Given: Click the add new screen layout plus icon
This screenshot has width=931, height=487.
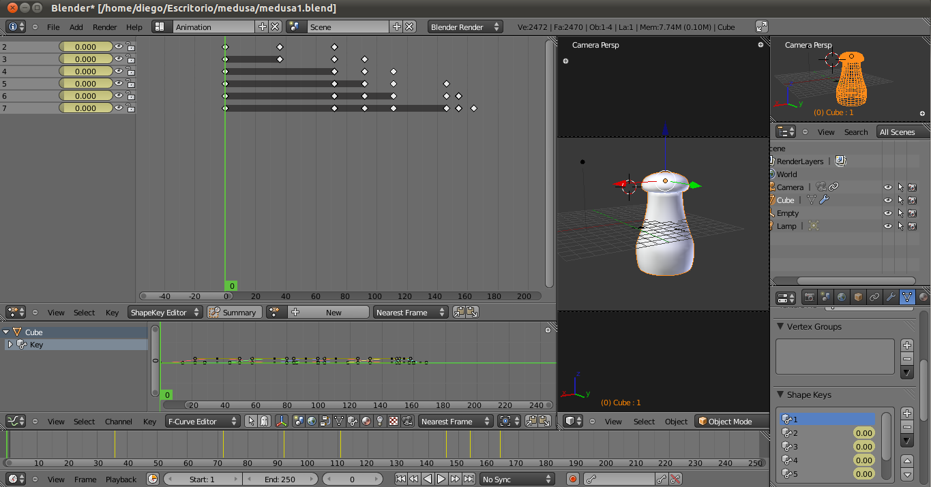Looking at the screenshot, I should point(263,27).
